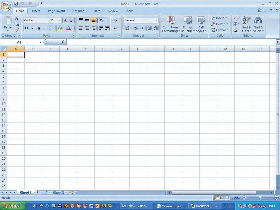Screen dimensions: 280x210
Task: Increase font size with Grow Font
Action: pyautogui.click(x=65, y=20)
